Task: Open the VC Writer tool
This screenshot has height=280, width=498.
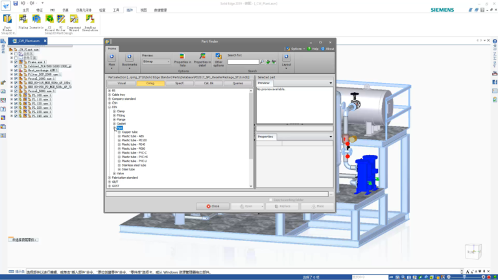Action: click(x=61, y=22)
